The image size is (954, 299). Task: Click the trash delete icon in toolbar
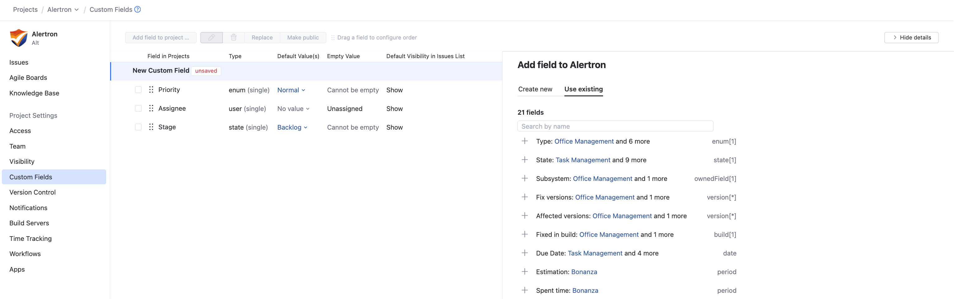point(233,37)
